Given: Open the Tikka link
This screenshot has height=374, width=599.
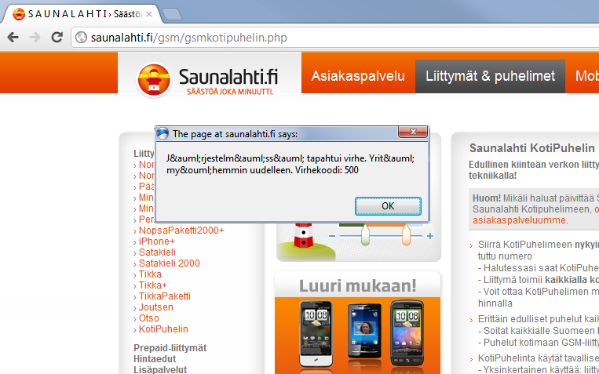Looking at the screenshot, I should coord(150,274).
